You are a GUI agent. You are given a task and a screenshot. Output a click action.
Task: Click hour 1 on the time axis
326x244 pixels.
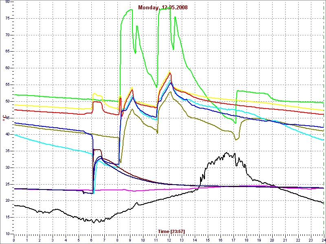click(27, 240)
